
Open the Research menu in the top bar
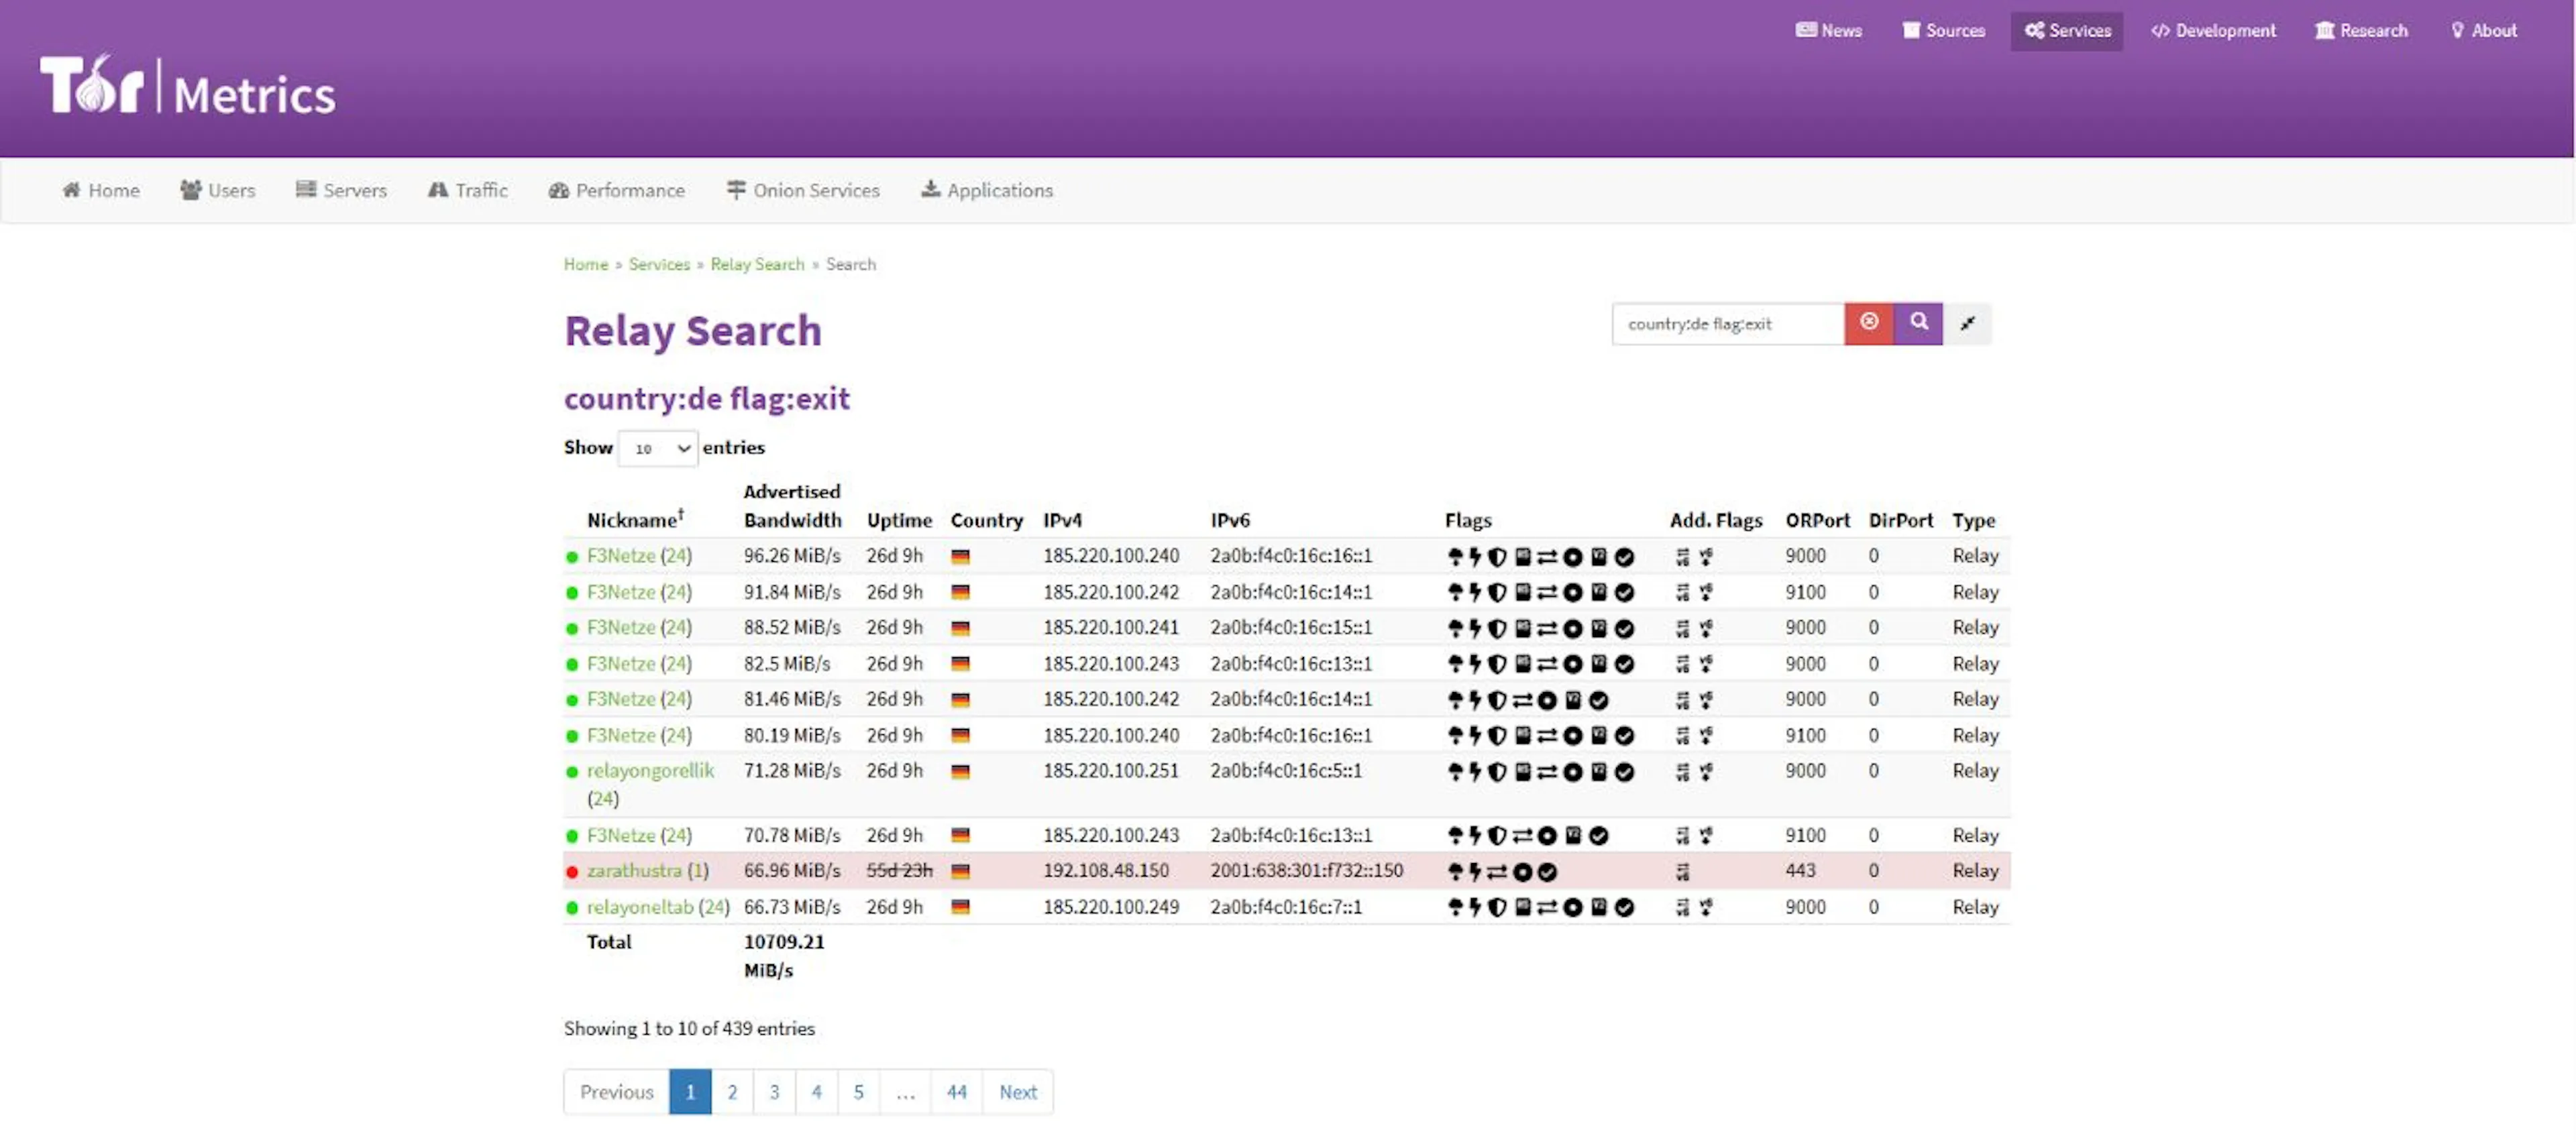tap(2361, 31)
